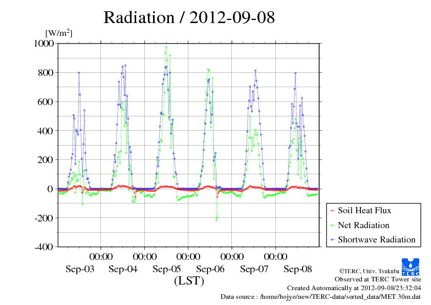Click the -400 y-axis value
The image size is (431, 305).
pos(44,247)
